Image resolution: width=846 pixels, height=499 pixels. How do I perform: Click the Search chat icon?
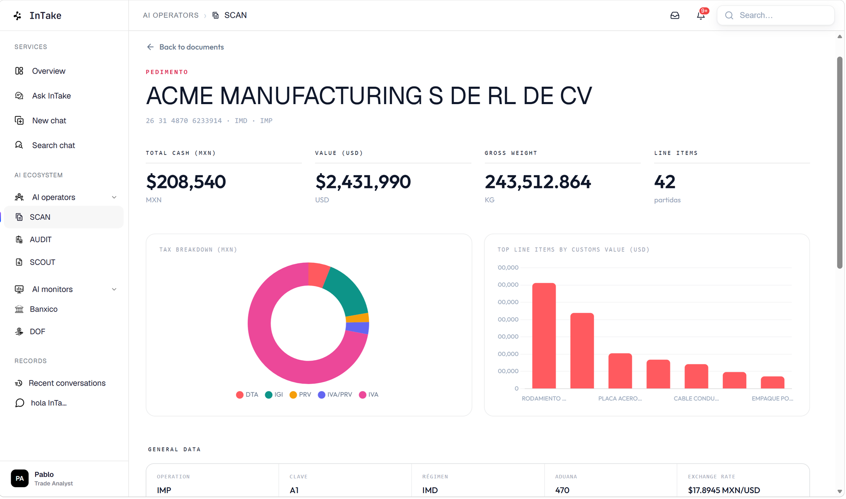pyautogui.click(x=19, y=146)
